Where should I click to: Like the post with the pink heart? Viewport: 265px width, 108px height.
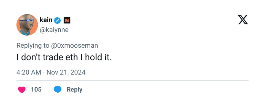pos(22,90)
